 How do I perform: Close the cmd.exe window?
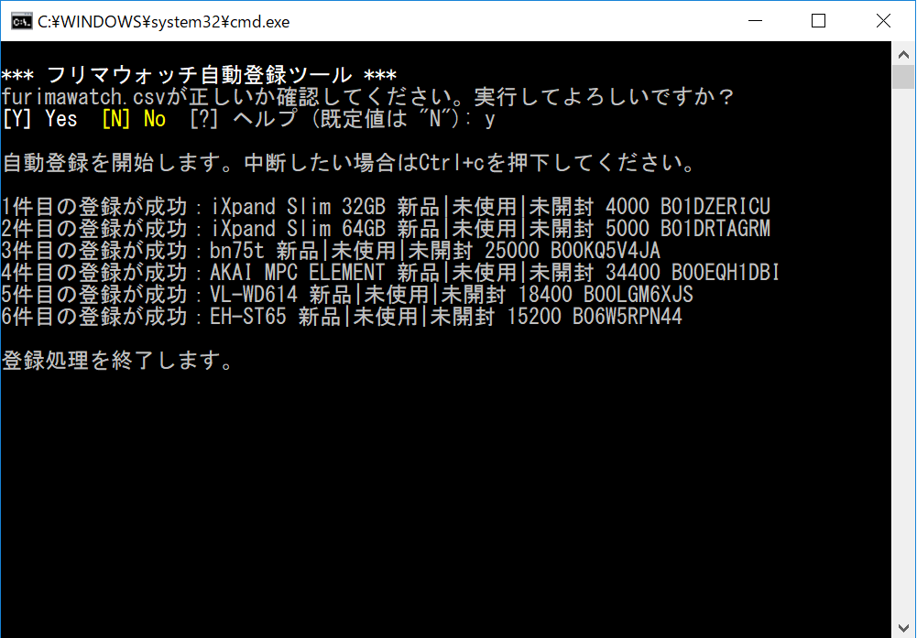coord(883,21)
